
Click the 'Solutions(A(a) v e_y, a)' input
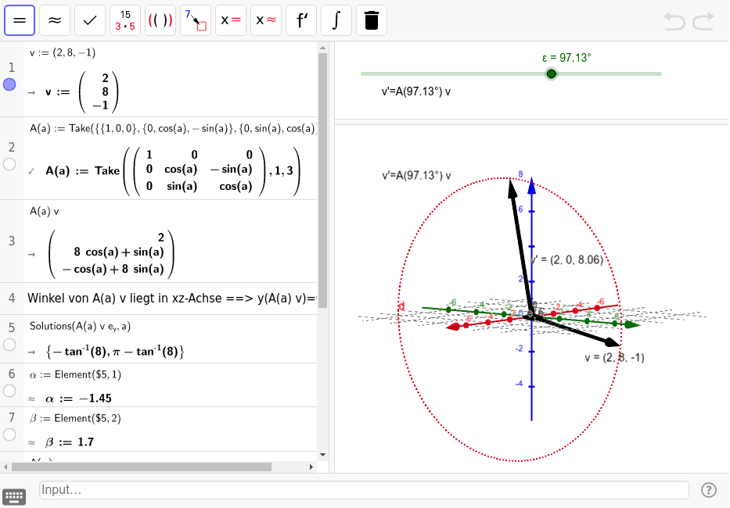80,326
